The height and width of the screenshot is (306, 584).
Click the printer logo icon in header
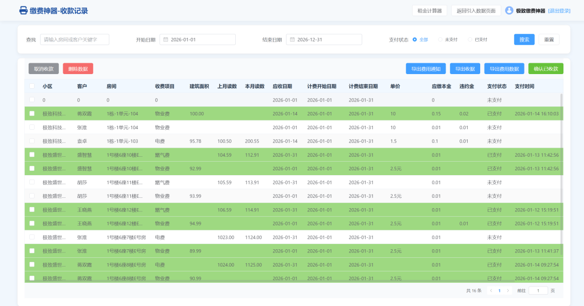[x=23, y=11]
